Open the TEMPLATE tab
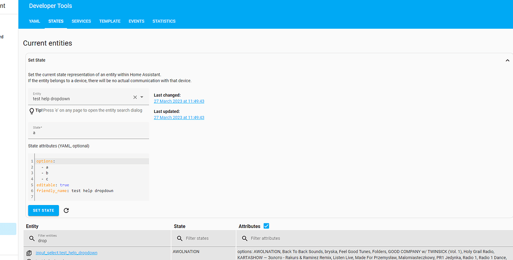The height and width of the screenshot is (260, 513). (110, 21)
